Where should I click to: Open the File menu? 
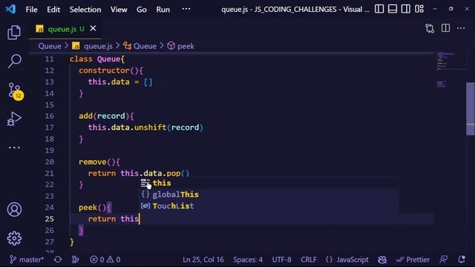coord(31,10)
